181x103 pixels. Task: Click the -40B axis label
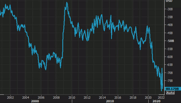169,25
